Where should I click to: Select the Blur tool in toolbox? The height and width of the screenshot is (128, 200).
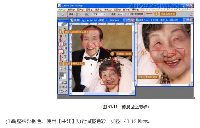pos(61,52)
